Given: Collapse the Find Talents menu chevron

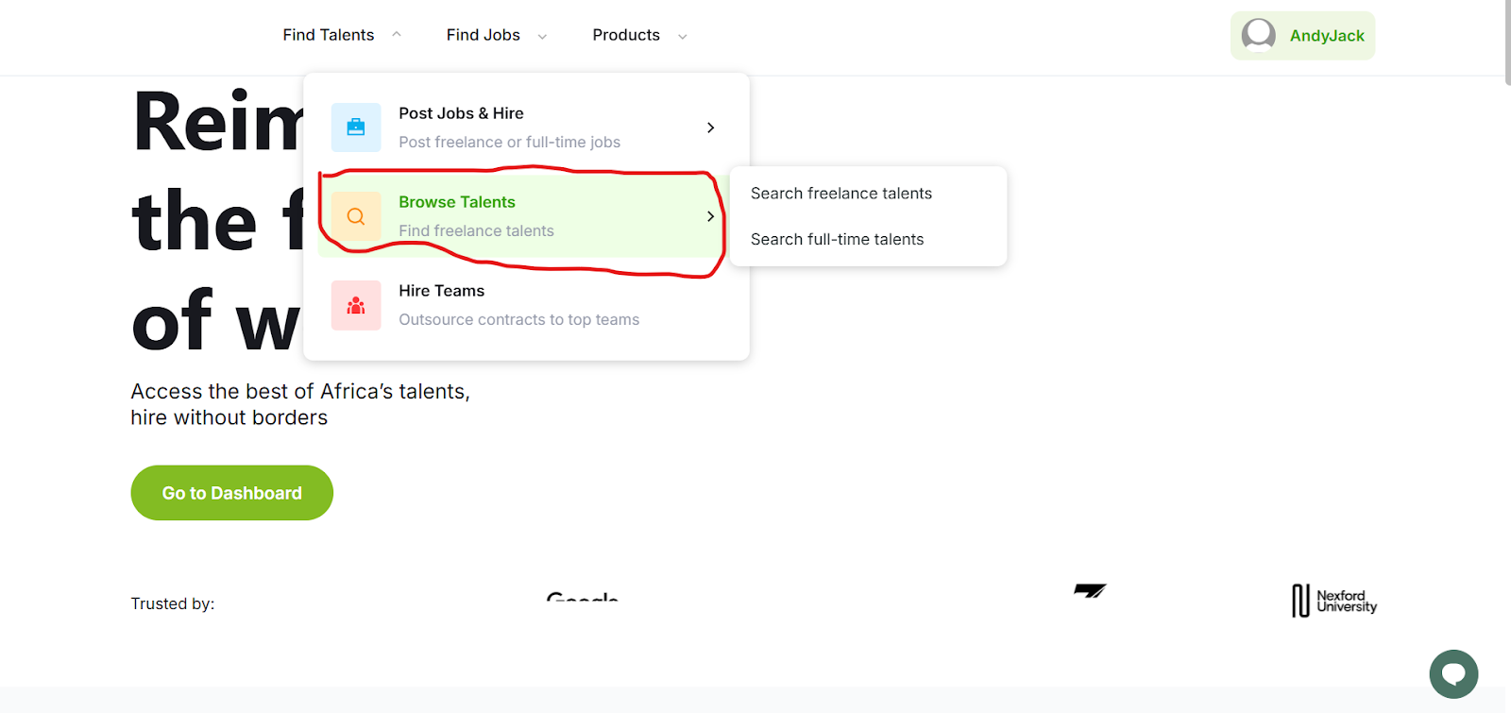Looking at the screenshot, I should pos(397,35).
